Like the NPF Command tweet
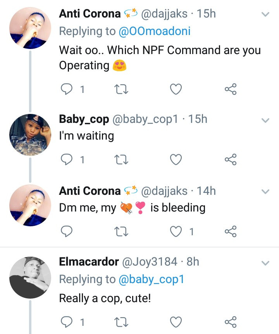Screen dimensions: 279x334 (176, 90)
